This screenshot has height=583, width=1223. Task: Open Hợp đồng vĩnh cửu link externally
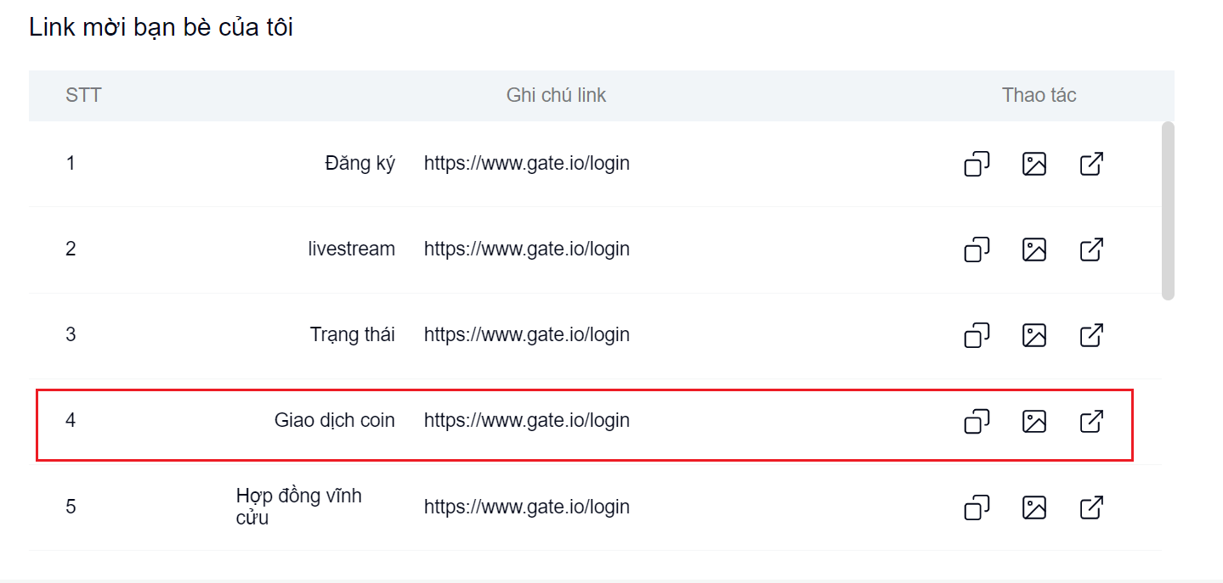[x=1091, y=507]
